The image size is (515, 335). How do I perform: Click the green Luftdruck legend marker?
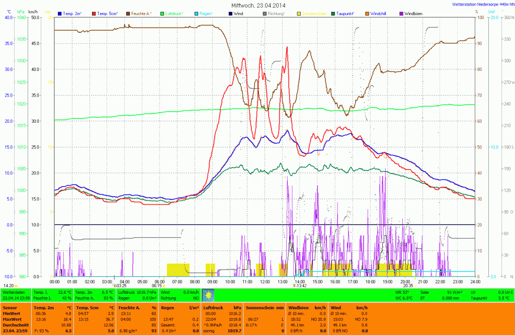coord(162,13)
